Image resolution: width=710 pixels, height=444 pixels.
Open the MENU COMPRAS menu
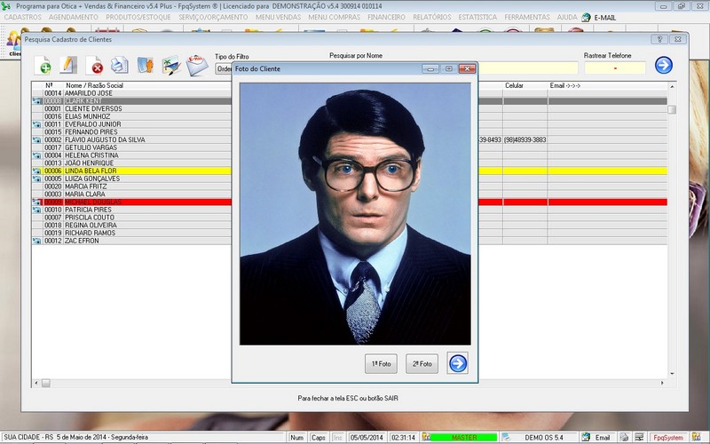pos(335,17)
